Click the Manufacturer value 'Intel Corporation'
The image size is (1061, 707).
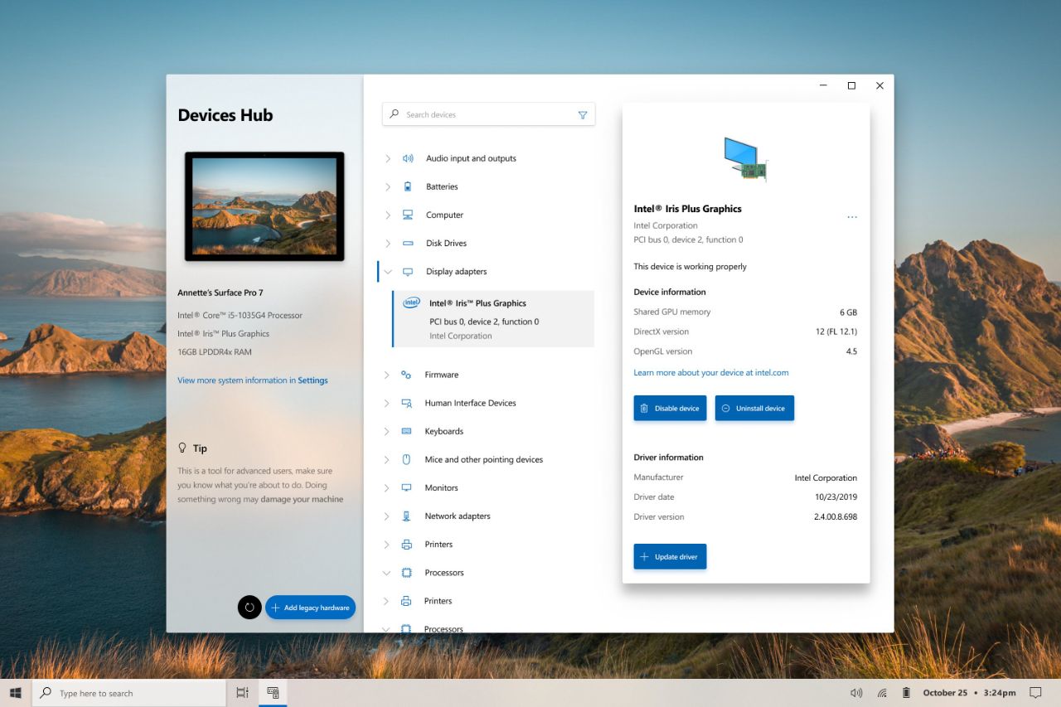[x=826, y=477]
